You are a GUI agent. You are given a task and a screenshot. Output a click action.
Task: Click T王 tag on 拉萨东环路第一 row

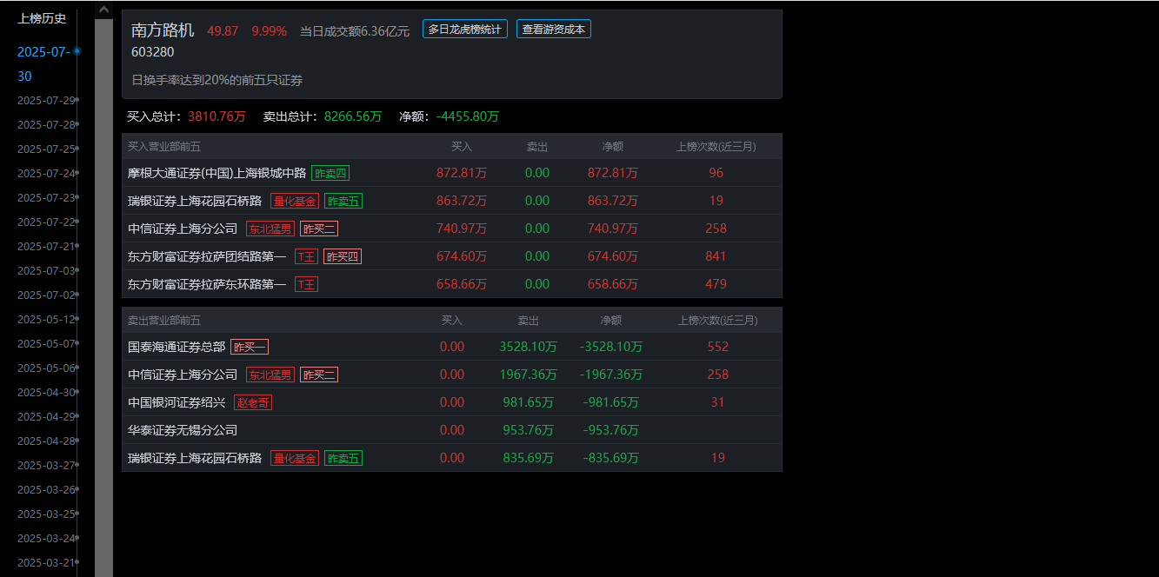pos(306,284)
